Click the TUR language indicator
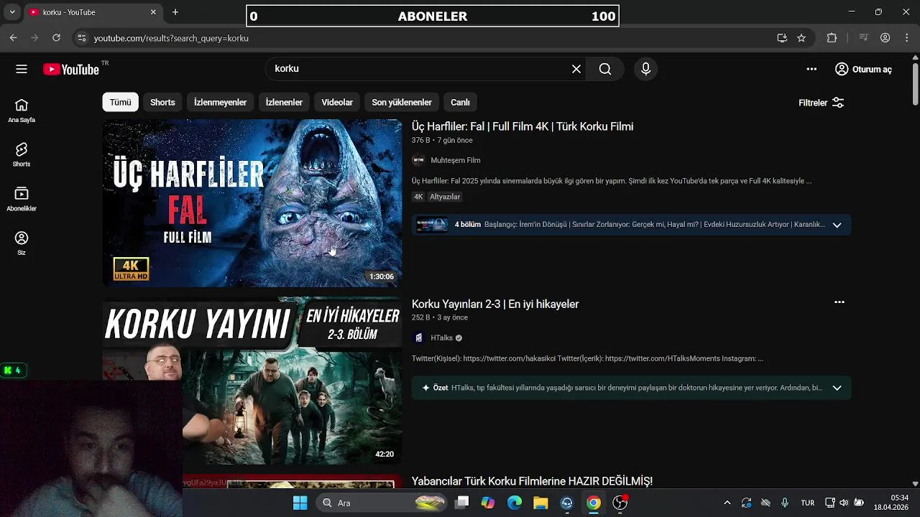Screen dimensions: 920x517 808,503
